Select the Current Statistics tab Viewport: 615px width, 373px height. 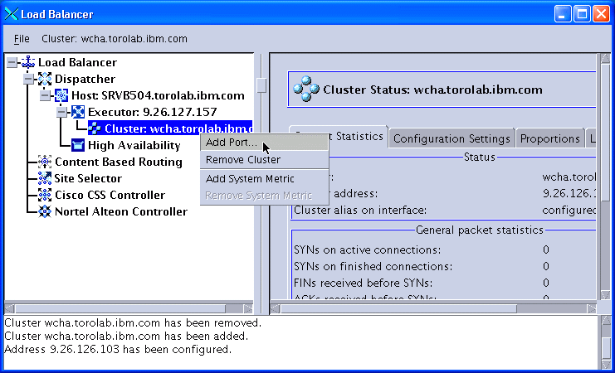click(338, 136)
